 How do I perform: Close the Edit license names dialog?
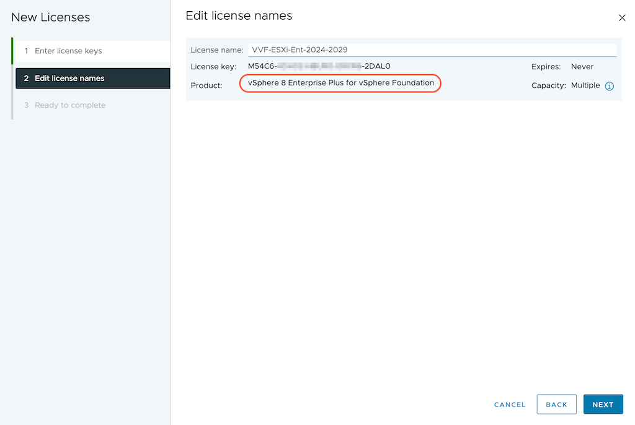(x=622, y=18)
